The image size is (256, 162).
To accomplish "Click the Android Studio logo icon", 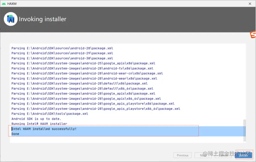I will point(10,19).
